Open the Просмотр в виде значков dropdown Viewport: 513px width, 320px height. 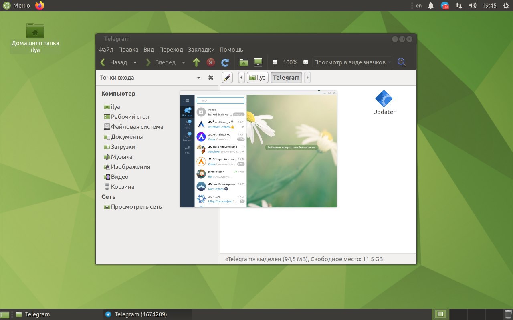pos(353,62)
